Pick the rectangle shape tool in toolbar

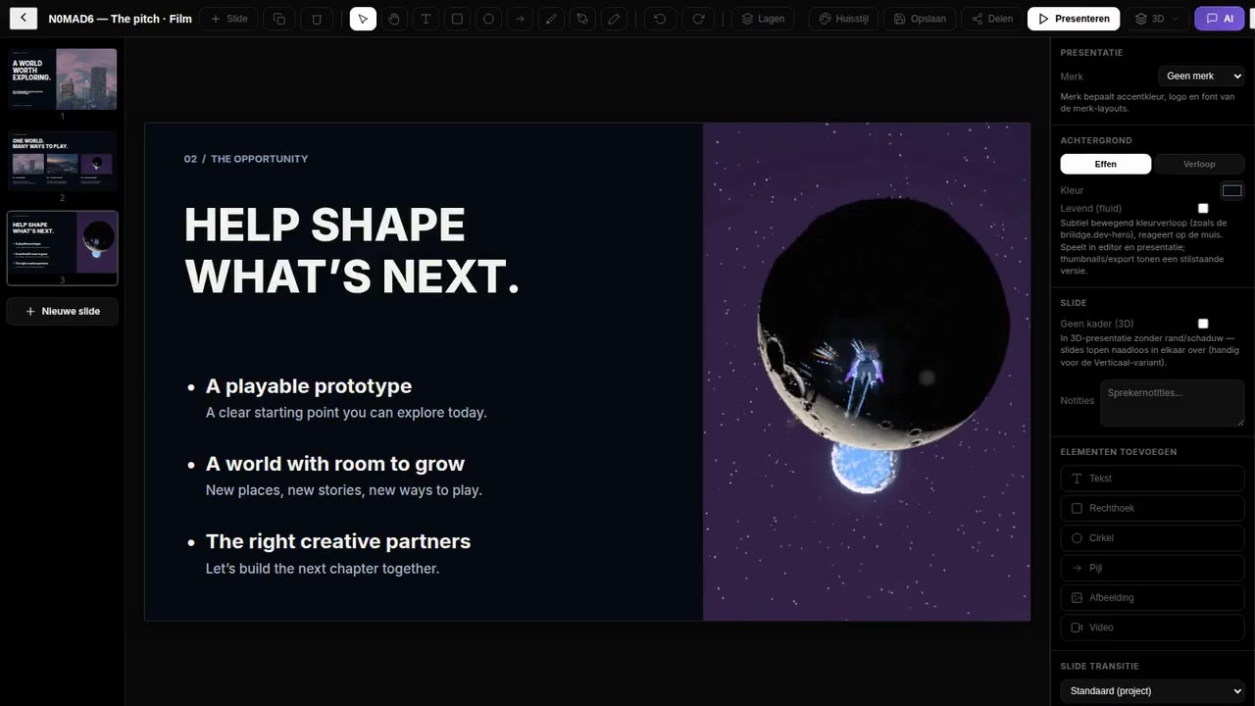[x=457, y=19]
